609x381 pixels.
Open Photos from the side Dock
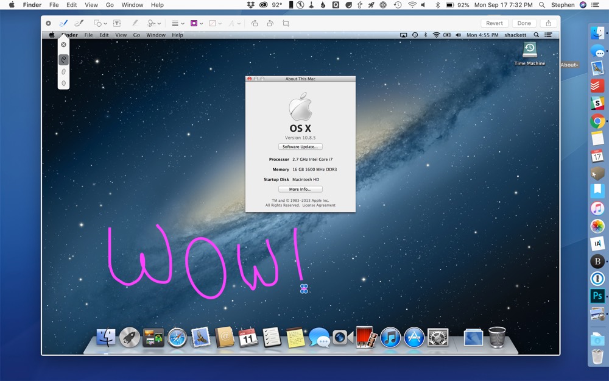click(x=597, y=226)
